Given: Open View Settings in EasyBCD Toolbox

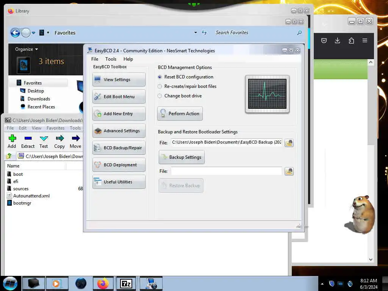Looking at the screenshot, I should click(x=119, y=80).
